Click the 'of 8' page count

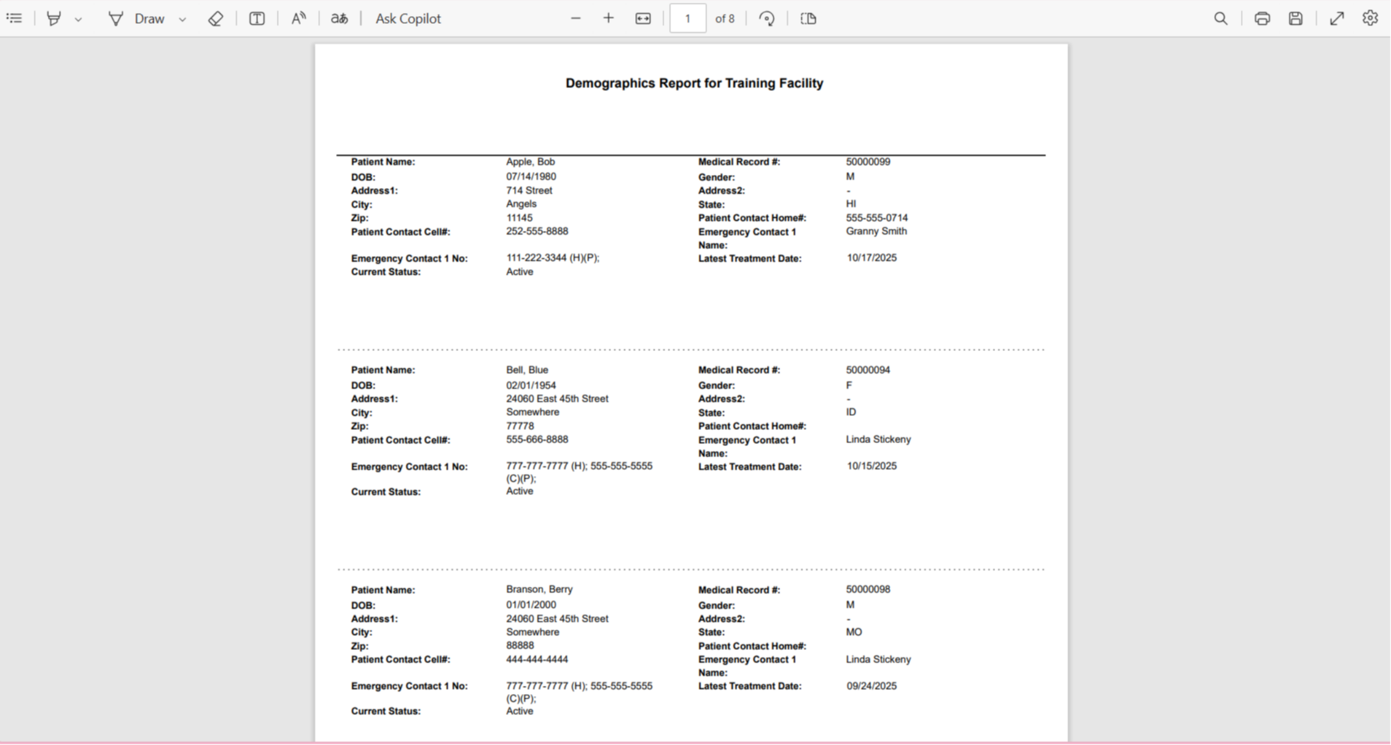[724, 19]
